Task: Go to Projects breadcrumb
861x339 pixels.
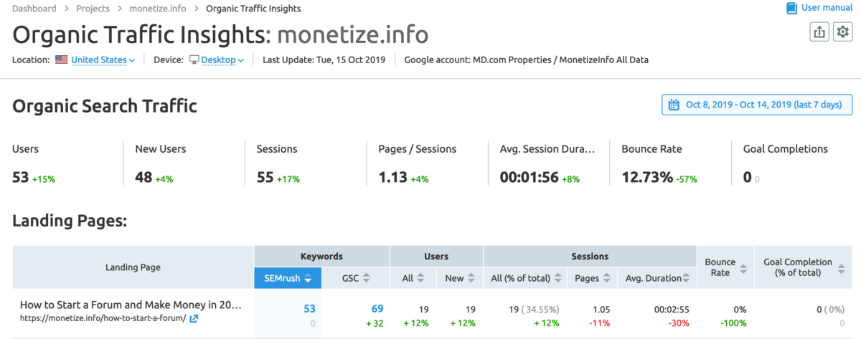Action: tap(93, 9)
